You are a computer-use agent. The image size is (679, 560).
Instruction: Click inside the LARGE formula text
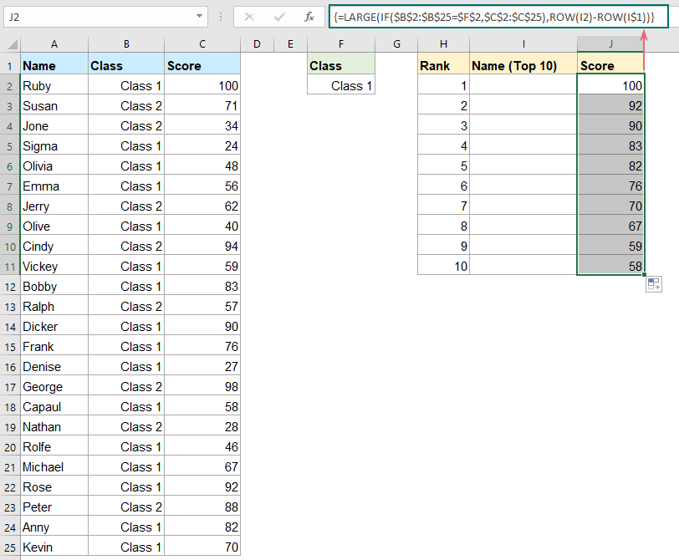point(485,16)
